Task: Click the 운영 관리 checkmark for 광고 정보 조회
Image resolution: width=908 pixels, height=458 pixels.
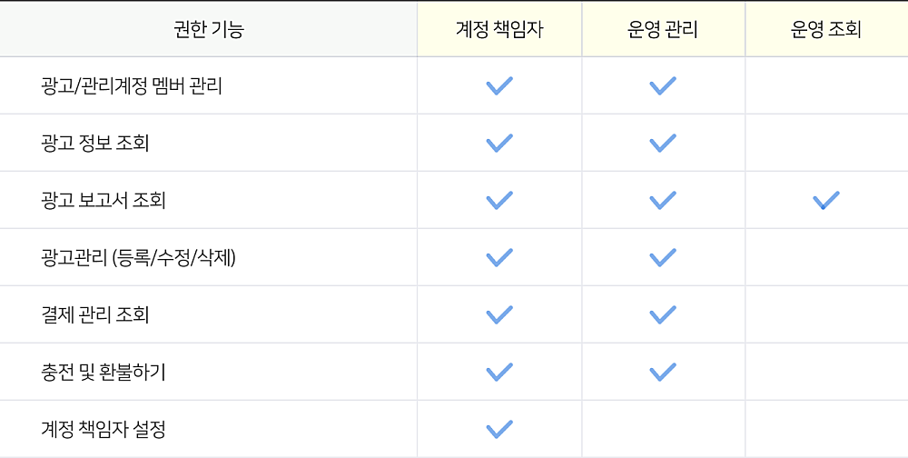Action: [663, 143]
